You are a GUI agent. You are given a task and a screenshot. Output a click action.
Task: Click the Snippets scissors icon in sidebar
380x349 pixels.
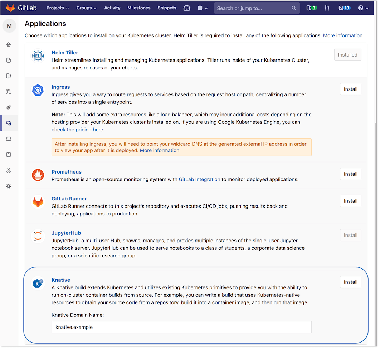pos(9,170)
